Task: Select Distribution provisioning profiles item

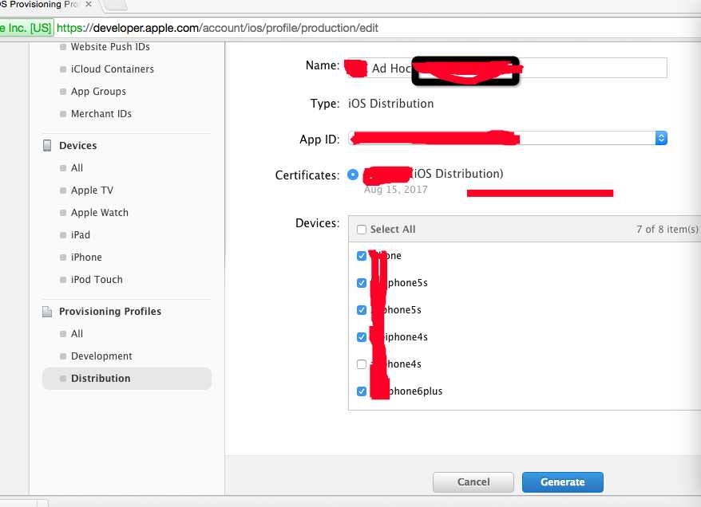Action: click(126, 379)
